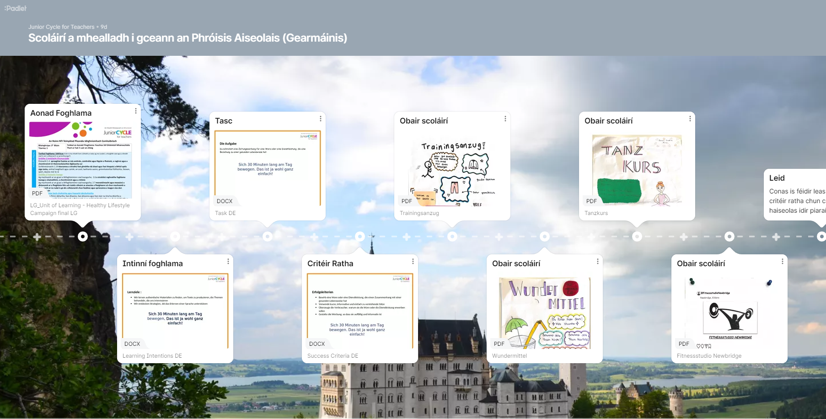Screen dimensions: 826x419
Task: Add post between Trainingsanzug and Wundermittel markers
Action: pos(499,236)
